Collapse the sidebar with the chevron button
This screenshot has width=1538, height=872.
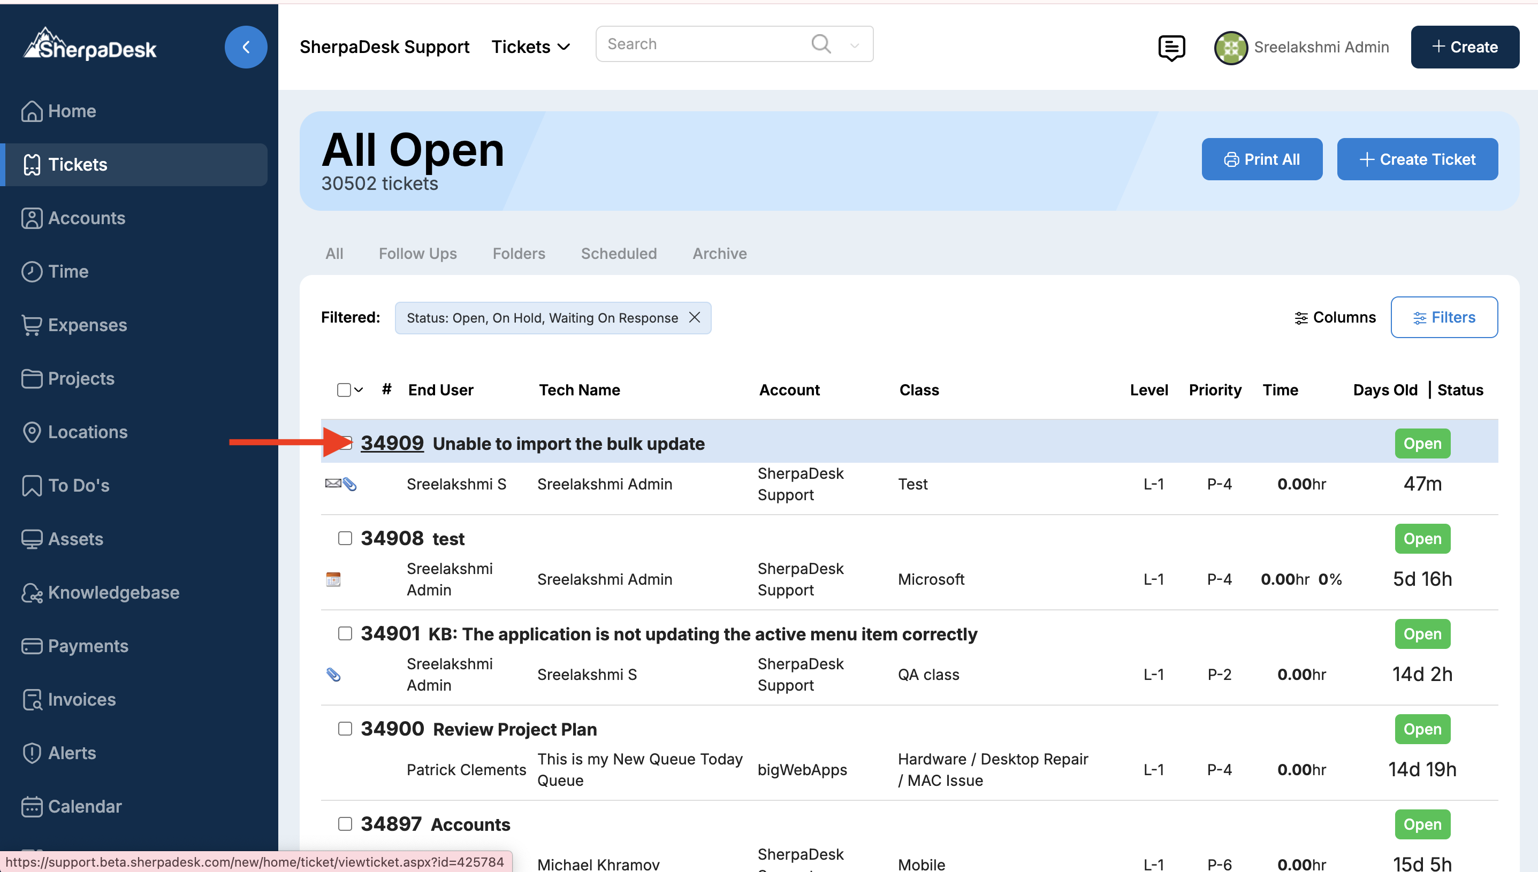(246, 47)
